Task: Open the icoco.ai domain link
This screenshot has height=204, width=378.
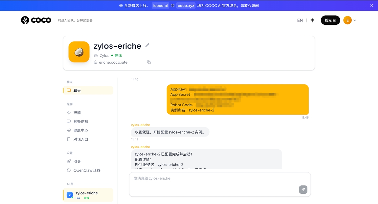Action: (160, 6)
